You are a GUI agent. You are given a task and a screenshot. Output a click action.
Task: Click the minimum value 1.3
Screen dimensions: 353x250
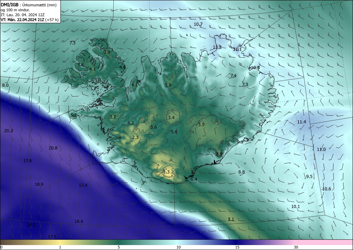point(166,172)
